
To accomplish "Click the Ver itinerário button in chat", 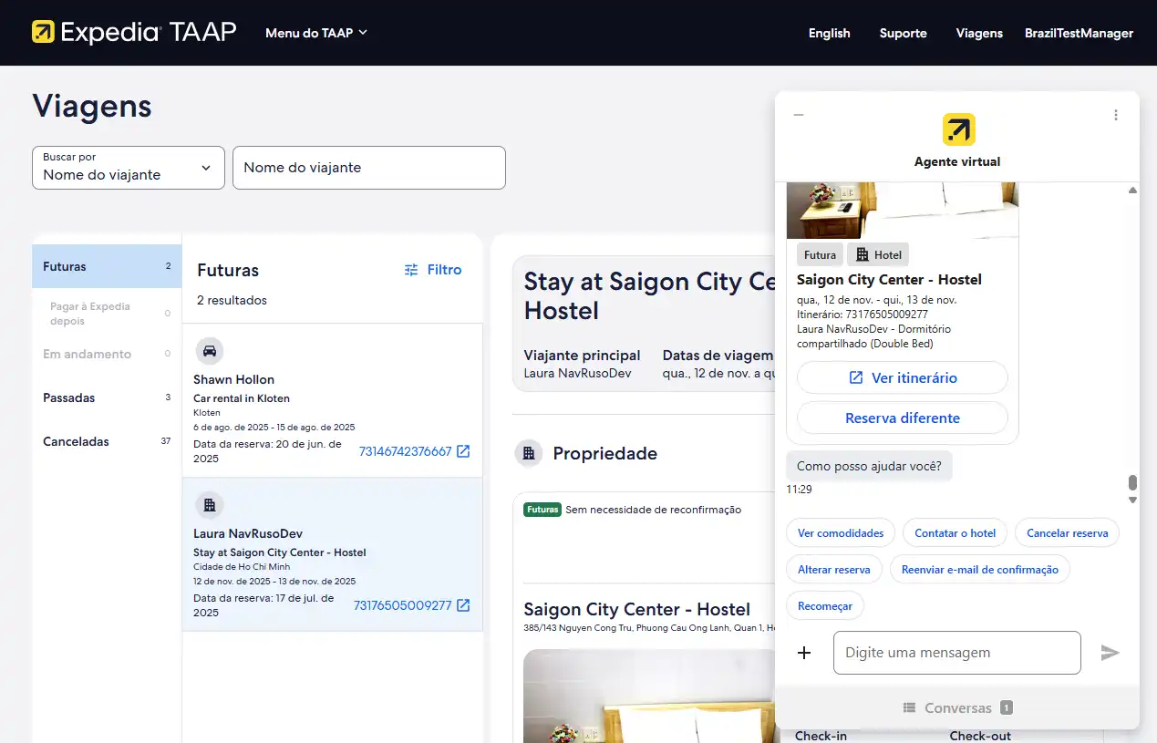I will point(903,377).
